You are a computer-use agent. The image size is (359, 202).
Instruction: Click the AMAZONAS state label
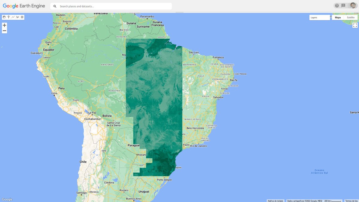coord(107,65)
